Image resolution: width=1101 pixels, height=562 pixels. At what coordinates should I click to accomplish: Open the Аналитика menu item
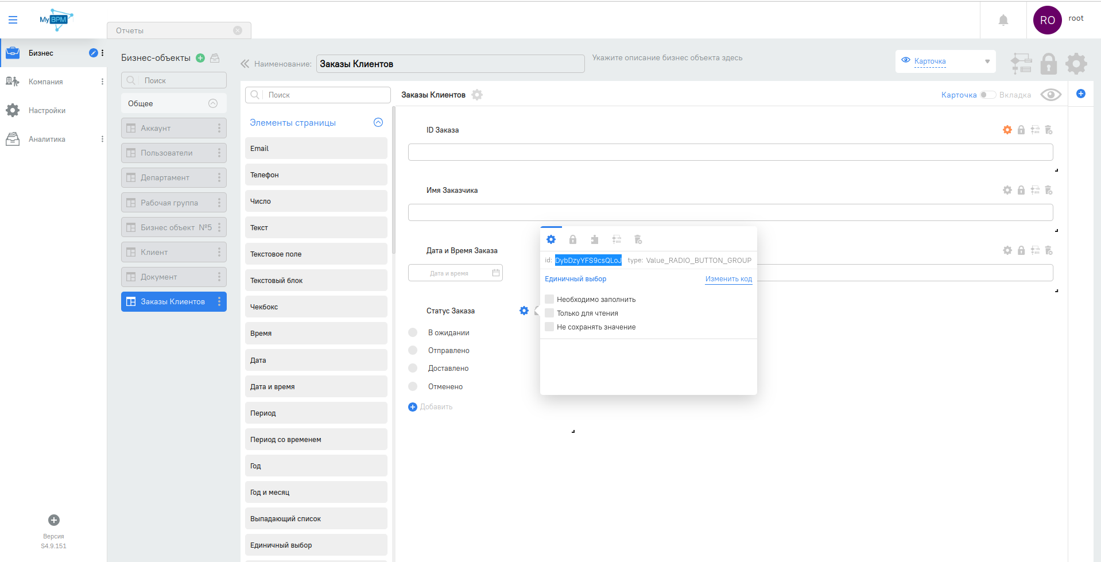click(x=47, y=139)
